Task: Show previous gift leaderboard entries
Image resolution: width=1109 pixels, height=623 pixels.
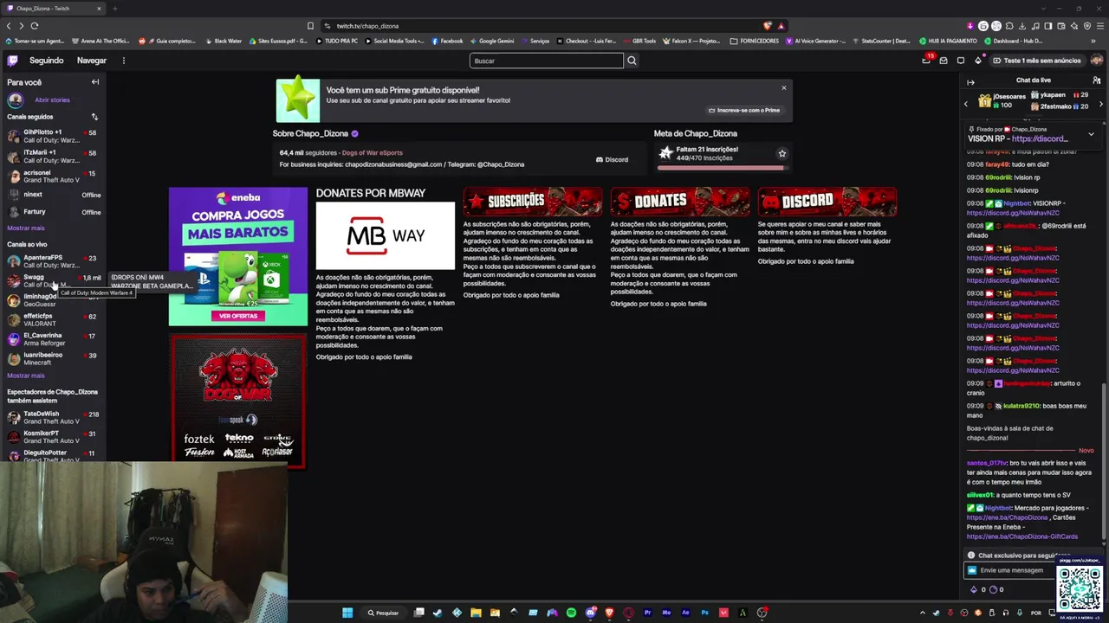Action: coord(966,104)
